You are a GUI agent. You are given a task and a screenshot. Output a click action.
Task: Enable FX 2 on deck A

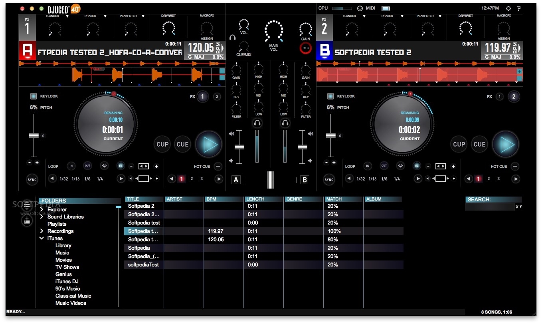(x=217, y=97)
